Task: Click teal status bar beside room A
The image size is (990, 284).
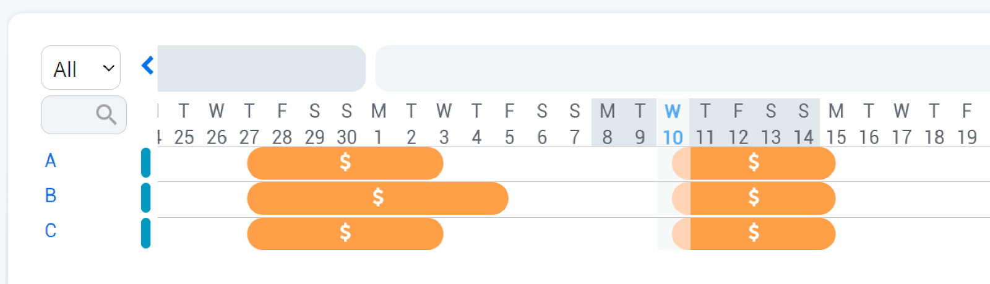Action: point(146,163)
